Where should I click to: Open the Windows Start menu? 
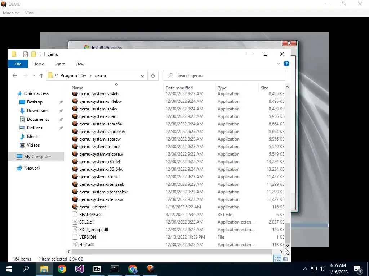click(x=9, y=269)
